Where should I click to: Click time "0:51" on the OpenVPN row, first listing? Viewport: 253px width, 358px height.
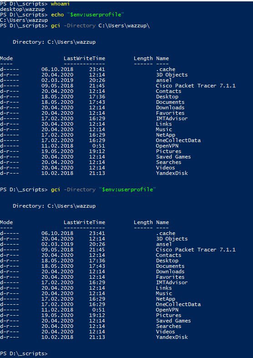point(99,146)
